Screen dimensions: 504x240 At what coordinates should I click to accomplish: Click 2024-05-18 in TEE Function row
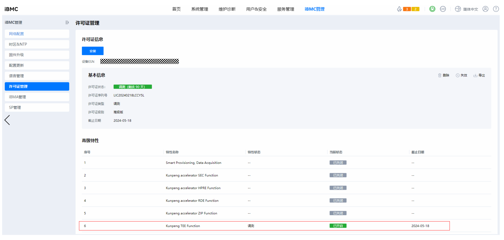pyautogui.click(x=420, y=226)
